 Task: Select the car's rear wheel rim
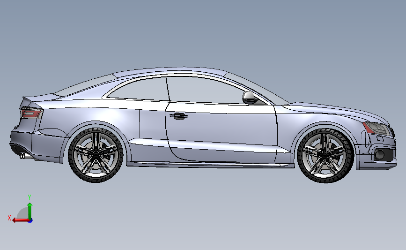(96, 155)
